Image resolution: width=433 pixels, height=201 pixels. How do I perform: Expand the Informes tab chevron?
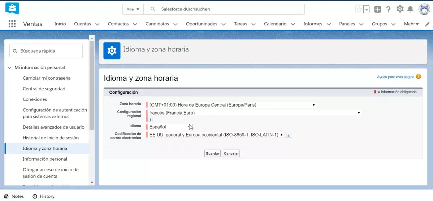(329, 24)
